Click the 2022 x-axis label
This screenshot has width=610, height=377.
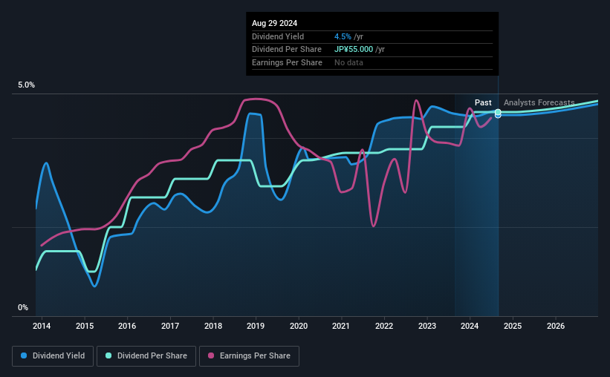coord(384,326)
